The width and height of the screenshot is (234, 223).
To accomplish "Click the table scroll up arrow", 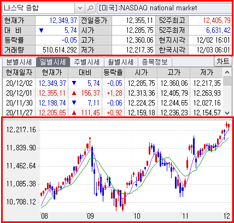I will (227, 72).
